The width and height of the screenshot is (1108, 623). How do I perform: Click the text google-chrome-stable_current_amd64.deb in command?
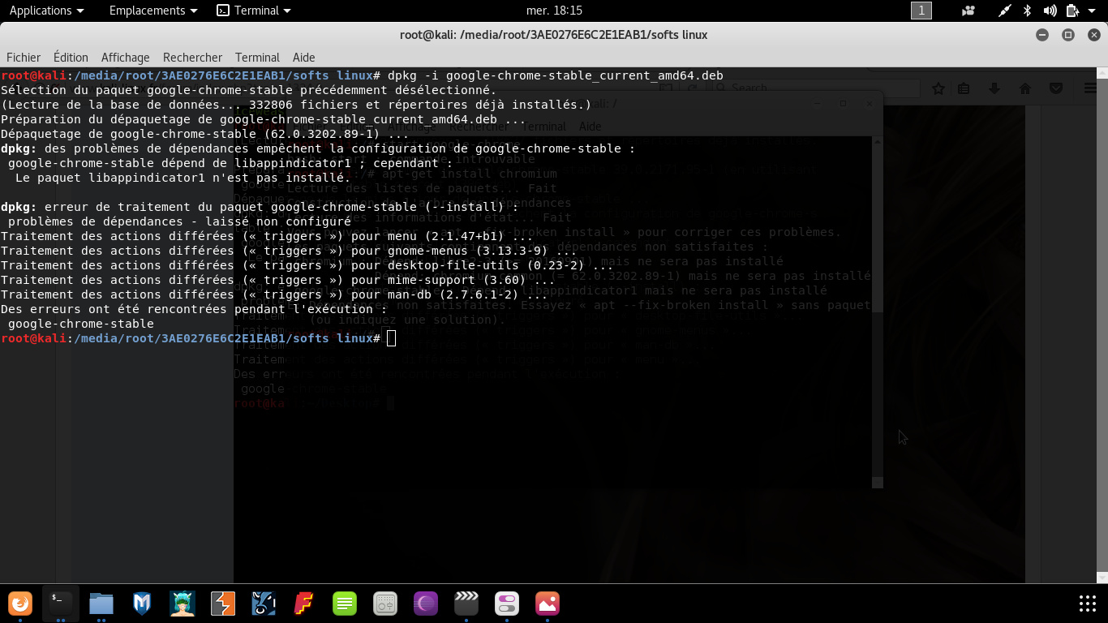tap(584, 75)
